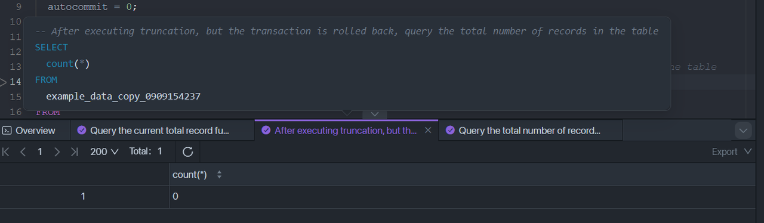
Task: Jump to last results page
Action: click(x=74, y=151)
